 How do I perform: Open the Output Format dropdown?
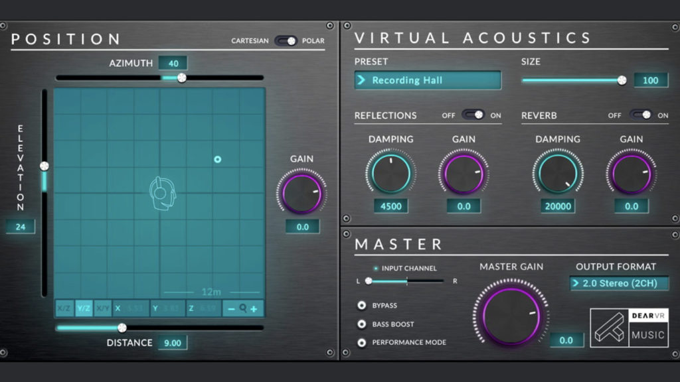coord(619,283)
